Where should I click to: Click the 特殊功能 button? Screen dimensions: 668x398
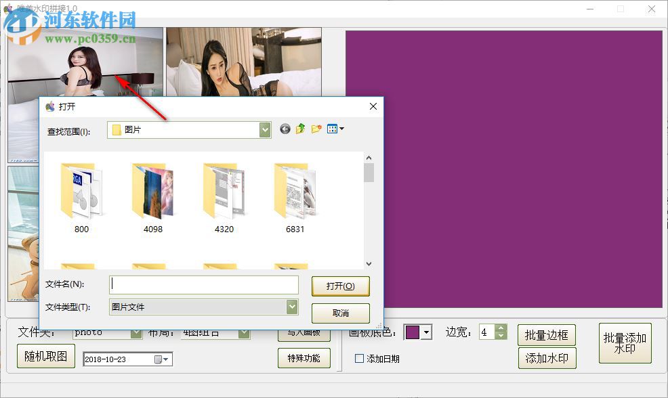(304, 358)
